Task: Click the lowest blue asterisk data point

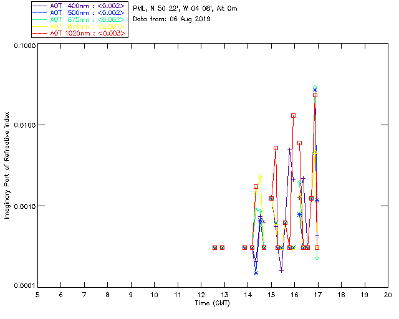Action: tap(256, 274)
